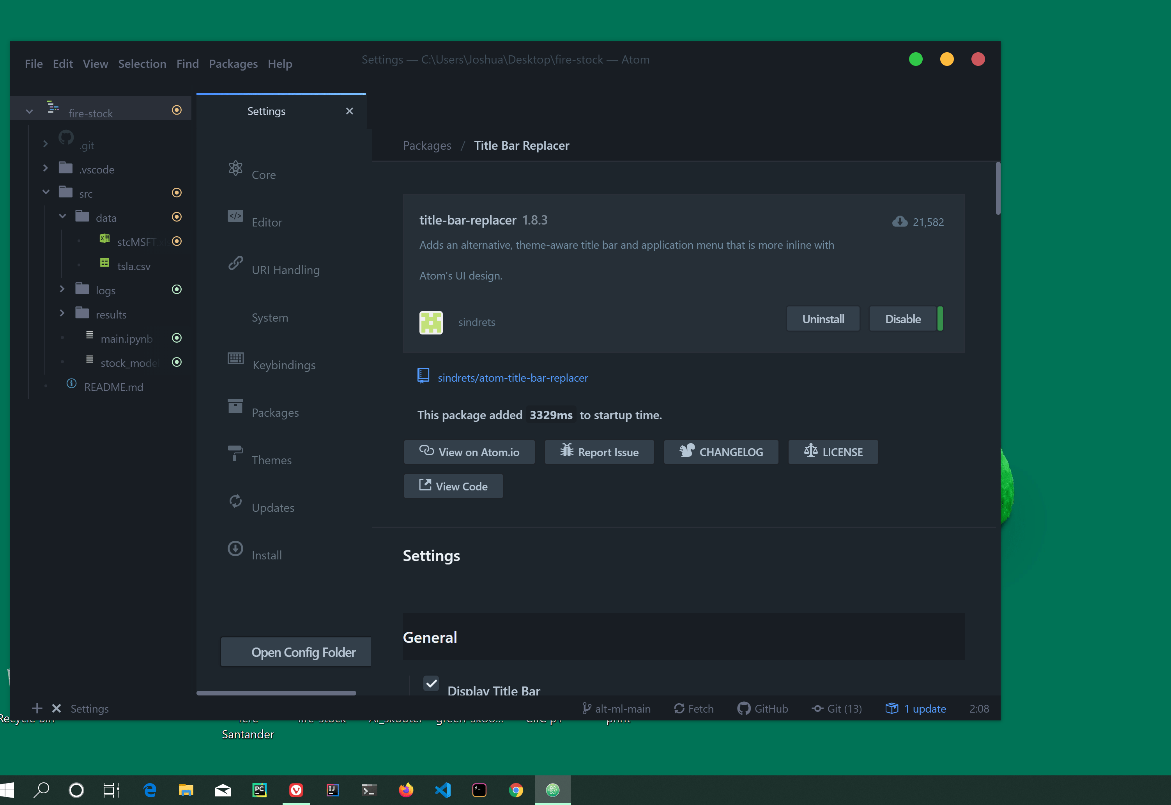The width and height of the screenshot is (1171, 805).
Task: Open the Selection menu
Action: (142, 64)
